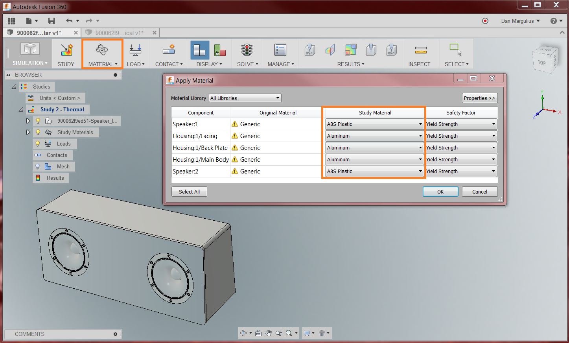Expand the COMMENTS panel

(115, 334)
